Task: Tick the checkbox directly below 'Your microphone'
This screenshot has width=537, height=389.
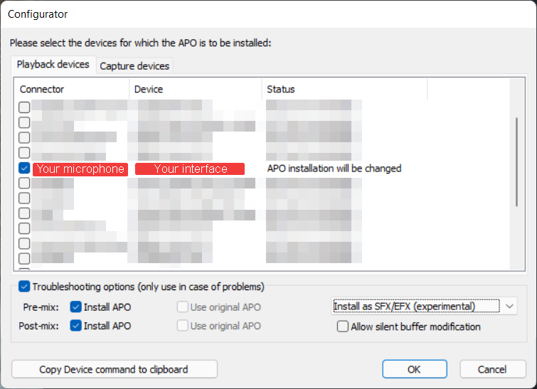Action: pyautogui.click(x=24, y=183)
